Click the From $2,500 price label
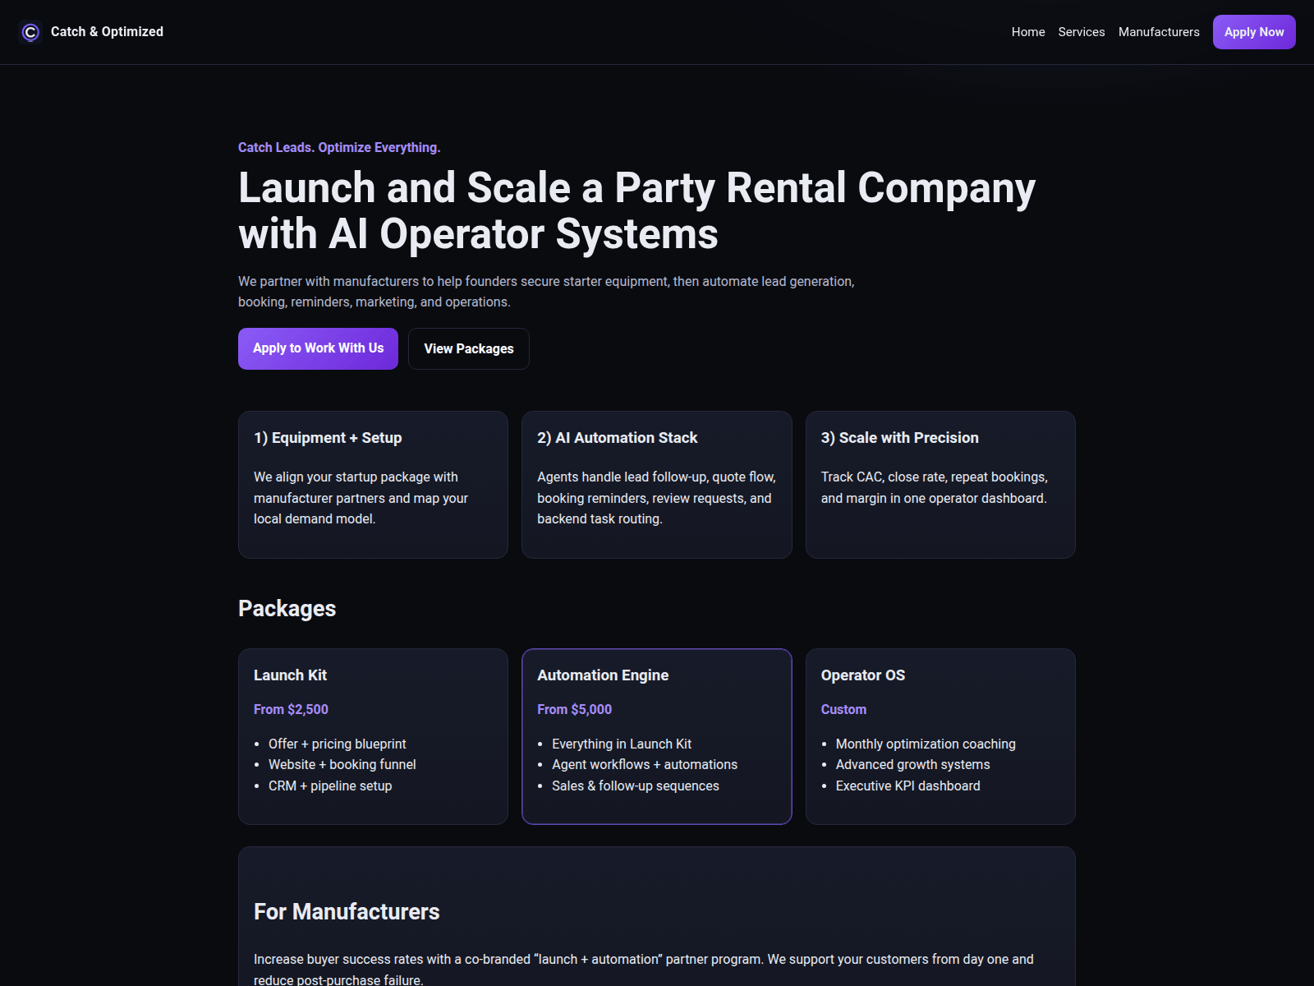 click(x=291, y=709)
